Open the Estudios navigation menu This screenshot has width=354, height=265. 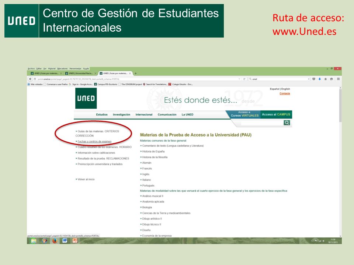[102, 114]
